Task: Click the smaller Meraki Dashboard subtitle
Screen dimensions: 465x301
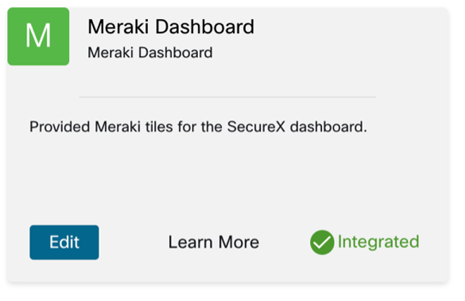Action: click(x=149, y=52)
